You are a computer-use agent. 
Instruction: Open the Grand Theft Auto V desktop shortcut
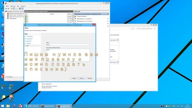[11, 88]
